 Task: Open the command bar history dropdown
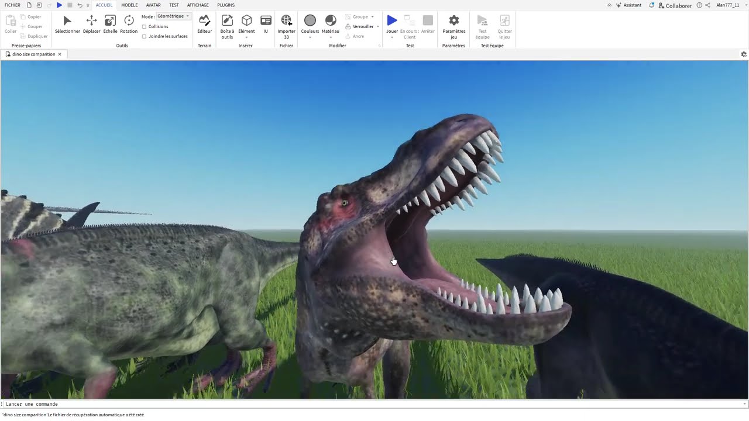click(744, 404)
